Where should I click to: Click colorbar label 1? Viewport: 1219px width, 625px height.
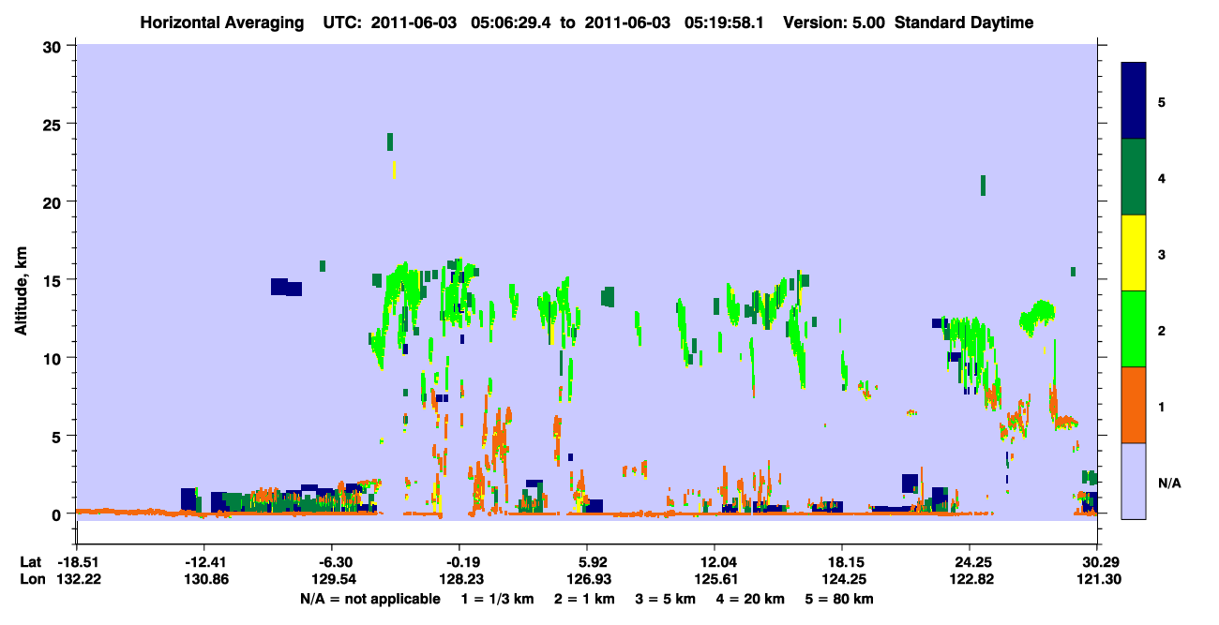[1162, 407]
